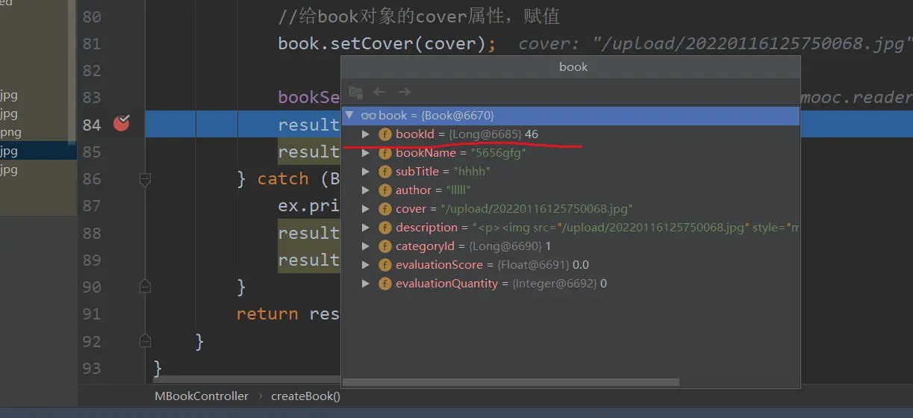Expand the evaluationQuantity field arrow

pyautogui.click(x=365, y=284)
